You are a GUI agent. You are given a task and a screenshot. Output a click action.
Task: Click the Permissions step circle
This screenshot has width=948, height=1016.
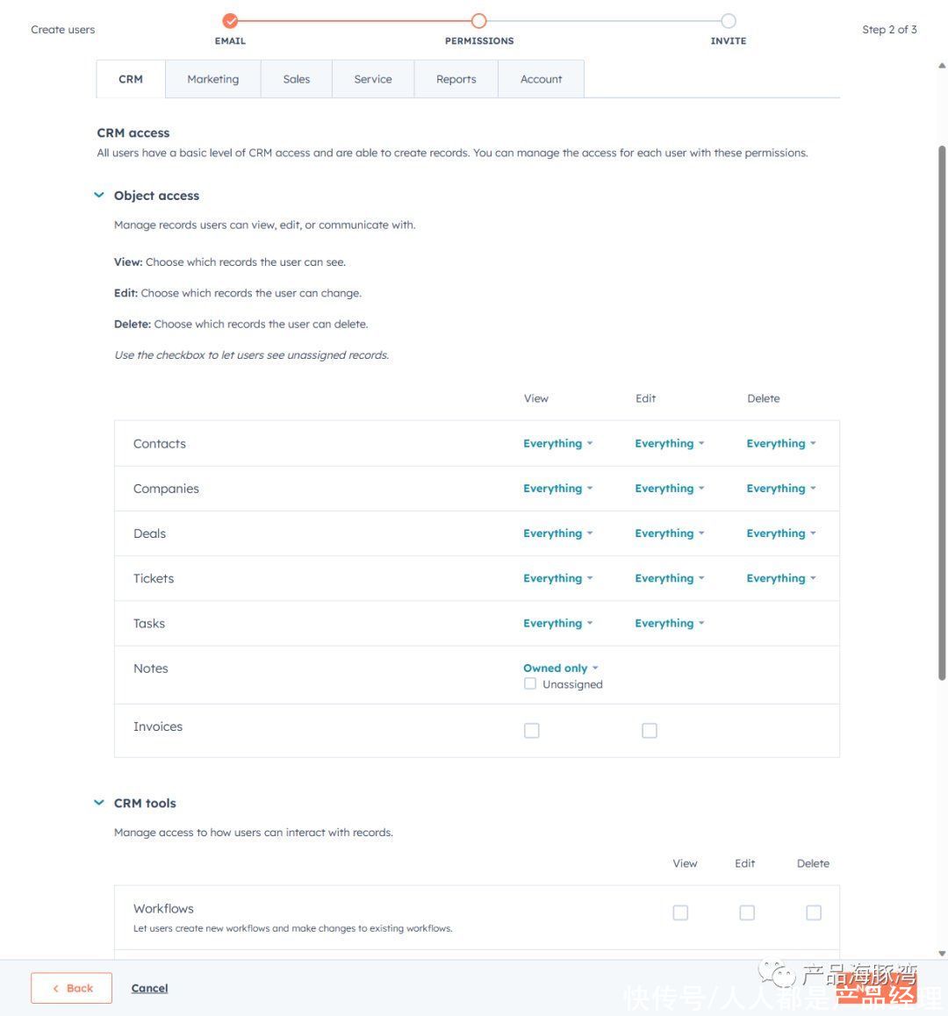[x=478, y=21]
